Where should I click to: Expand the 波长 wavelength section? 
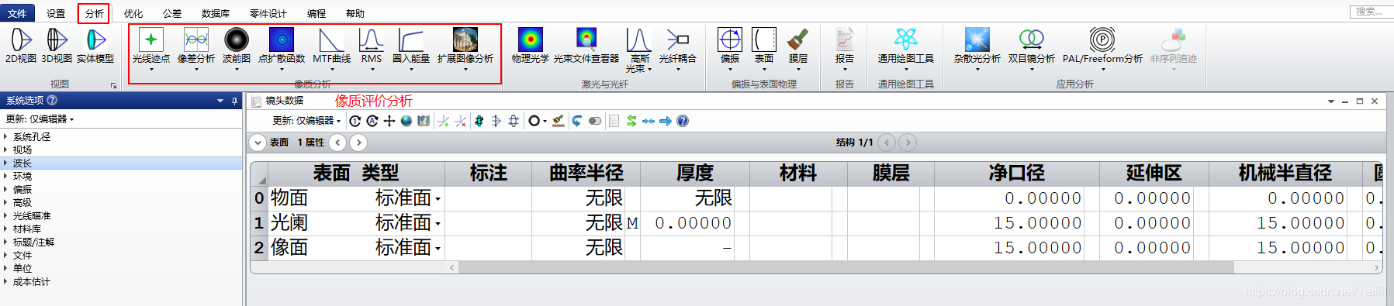[5, 163]
